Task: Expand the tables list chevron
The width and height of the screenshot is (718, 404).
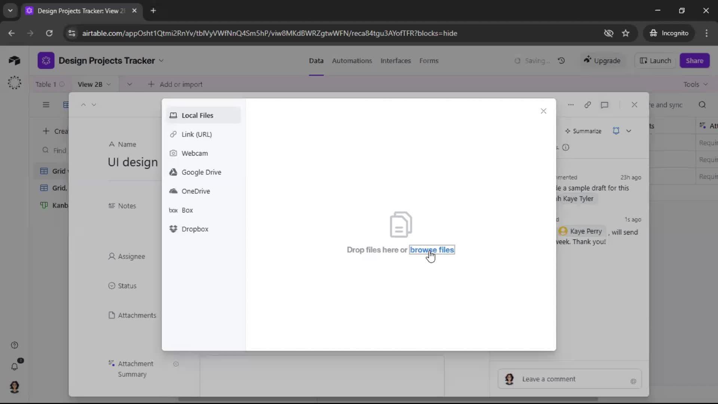Action: coord(129,85)
